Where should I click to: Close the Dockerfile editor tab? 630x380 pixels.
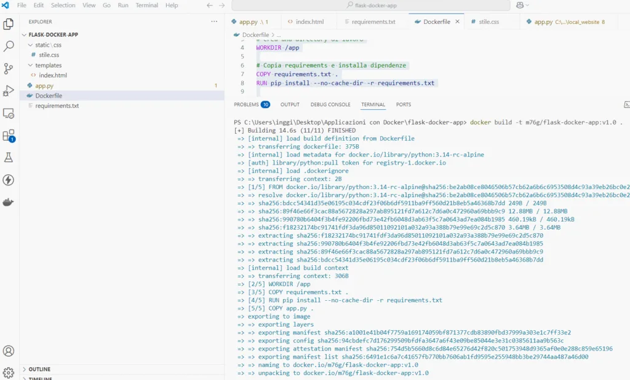457,21
